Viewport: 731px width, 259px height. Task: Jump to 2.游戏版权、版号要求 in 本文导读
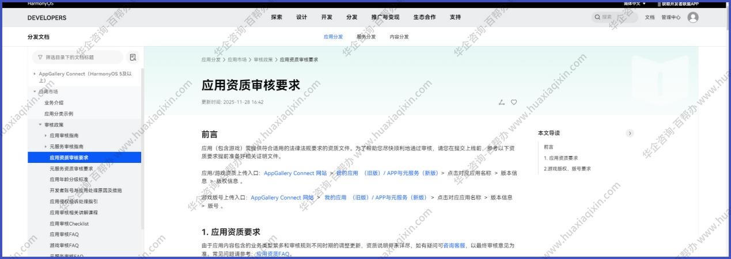coord(567,169)
